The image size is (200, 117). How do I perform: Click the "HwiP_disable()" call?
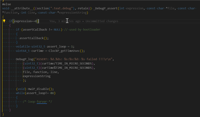point(40,89)
